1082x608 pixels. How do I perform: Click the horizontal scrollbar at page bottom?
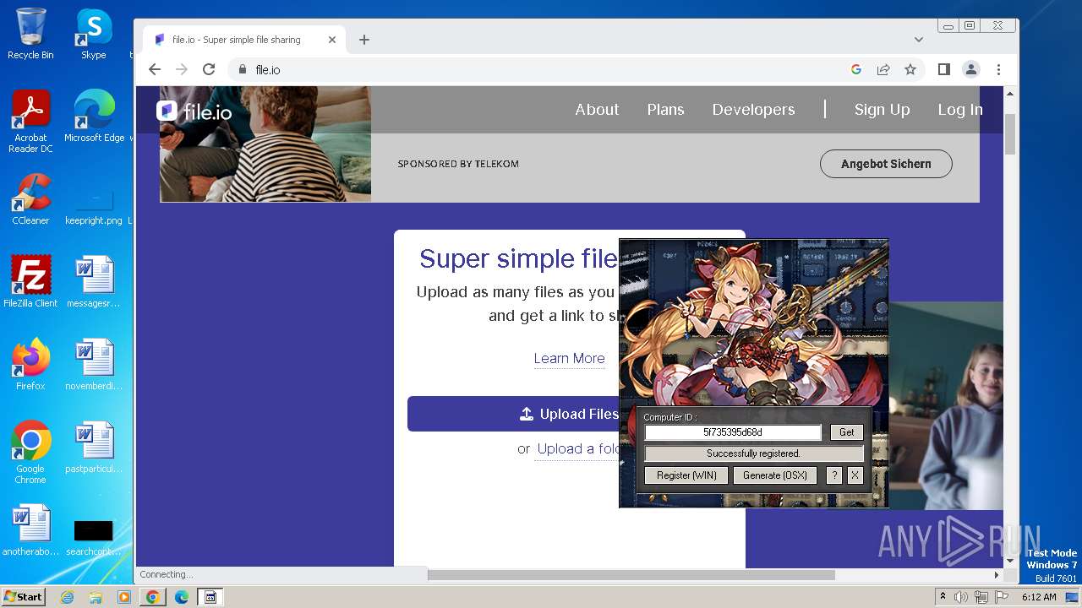(631, 575)
